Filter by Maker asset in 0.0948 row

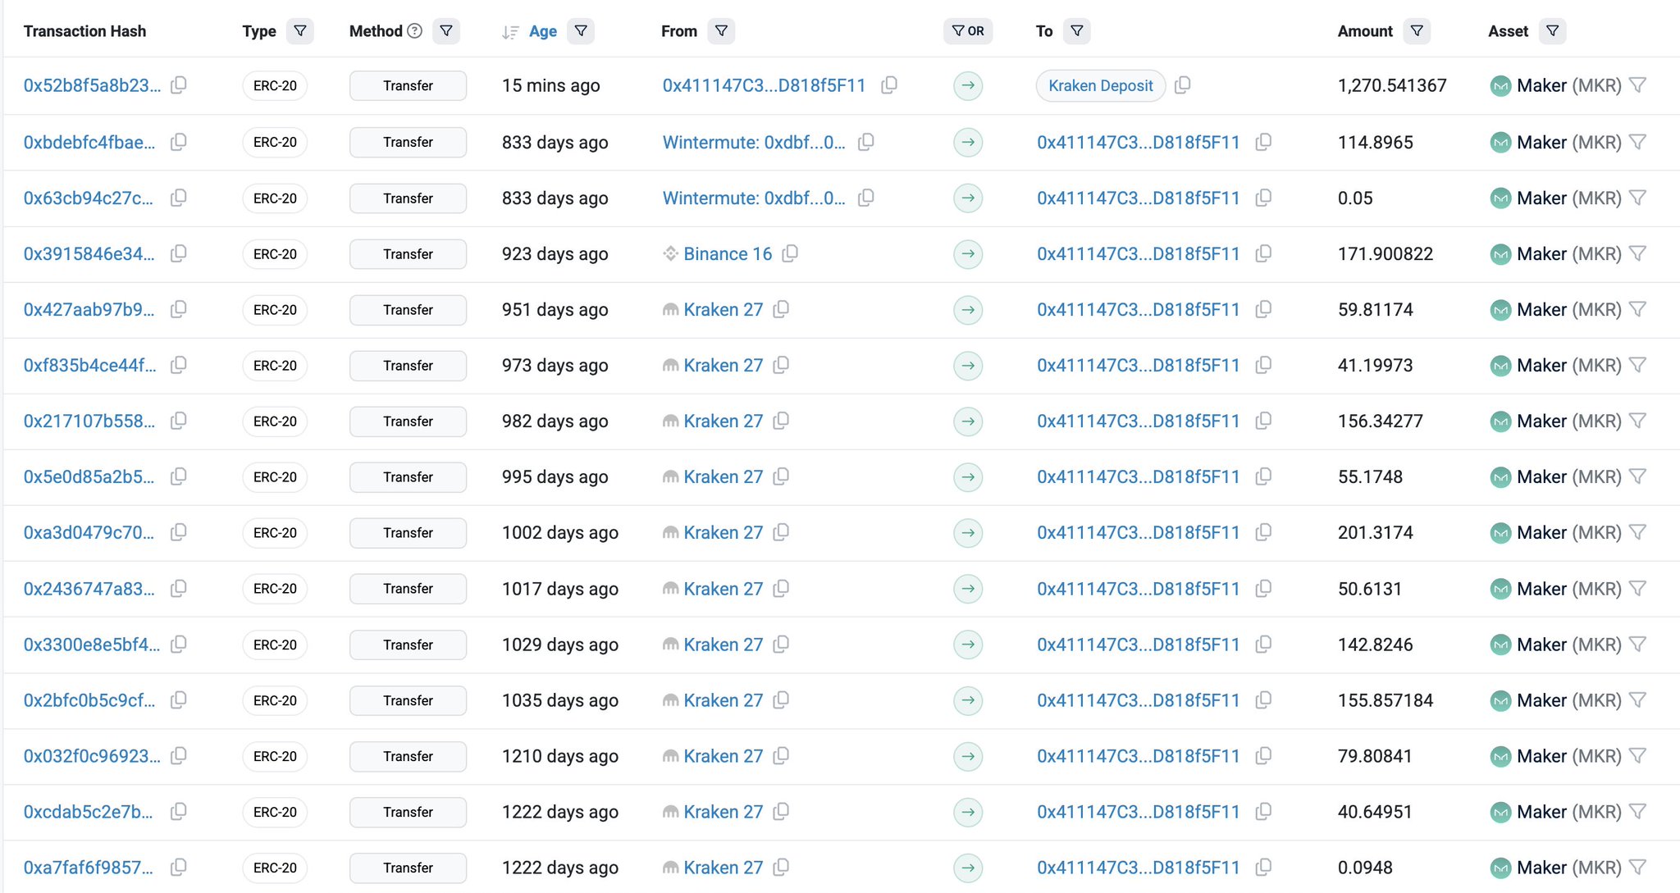tap(1637, 868)
